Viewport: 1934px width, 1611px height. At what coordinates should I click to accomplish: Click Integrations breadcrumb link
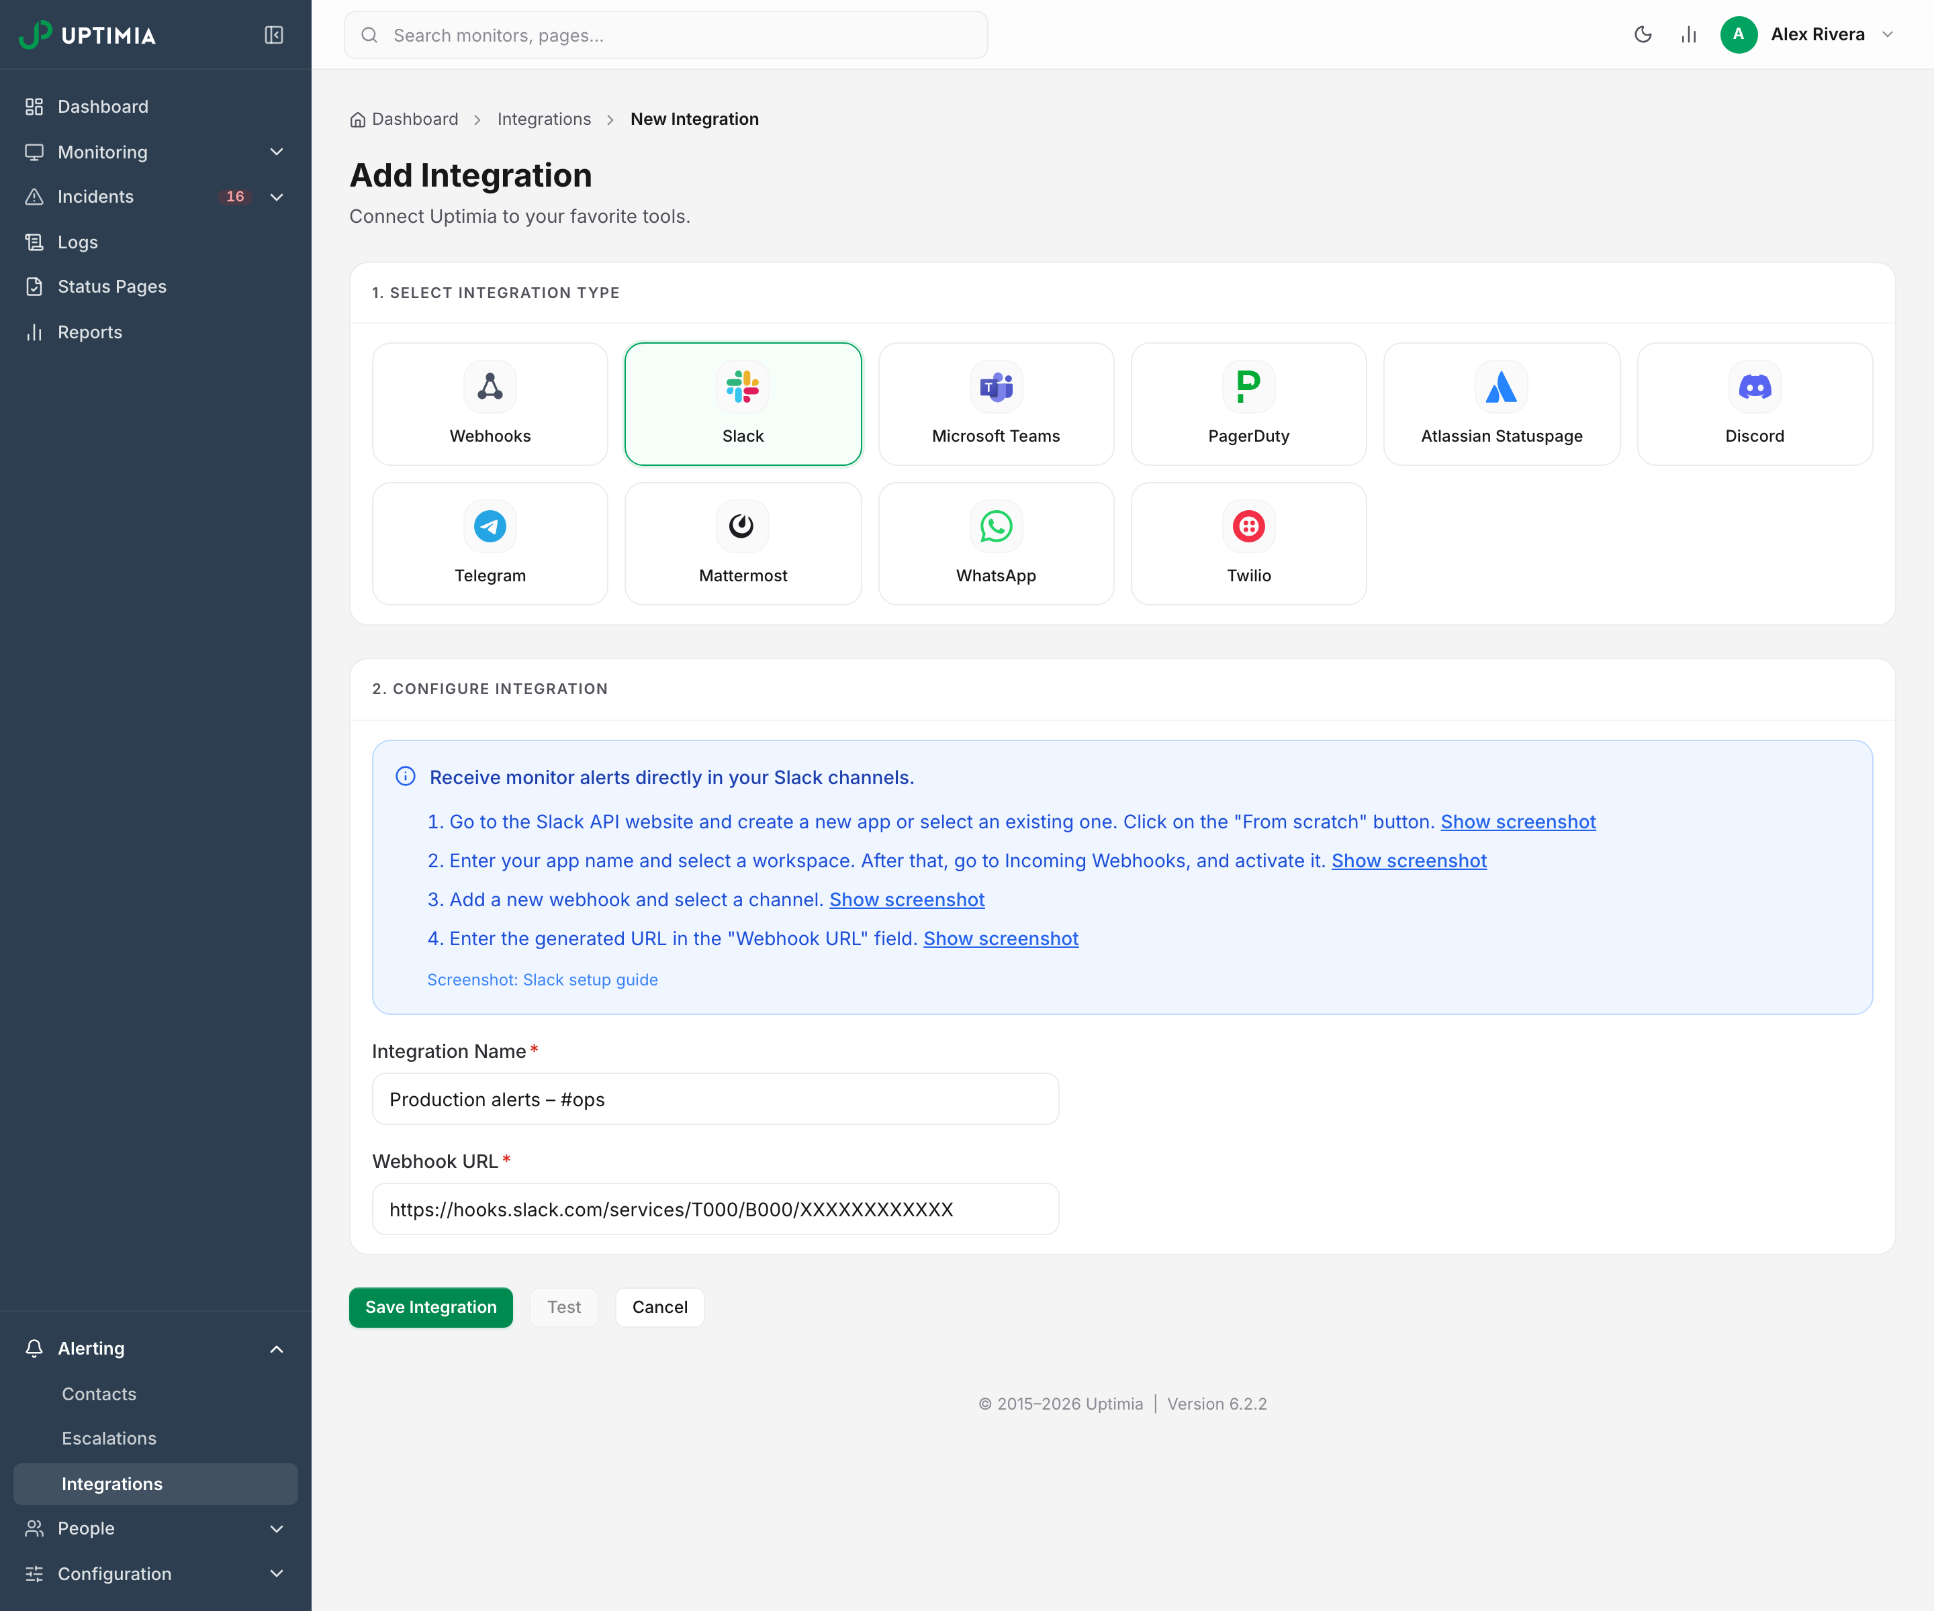coord(545,119)
